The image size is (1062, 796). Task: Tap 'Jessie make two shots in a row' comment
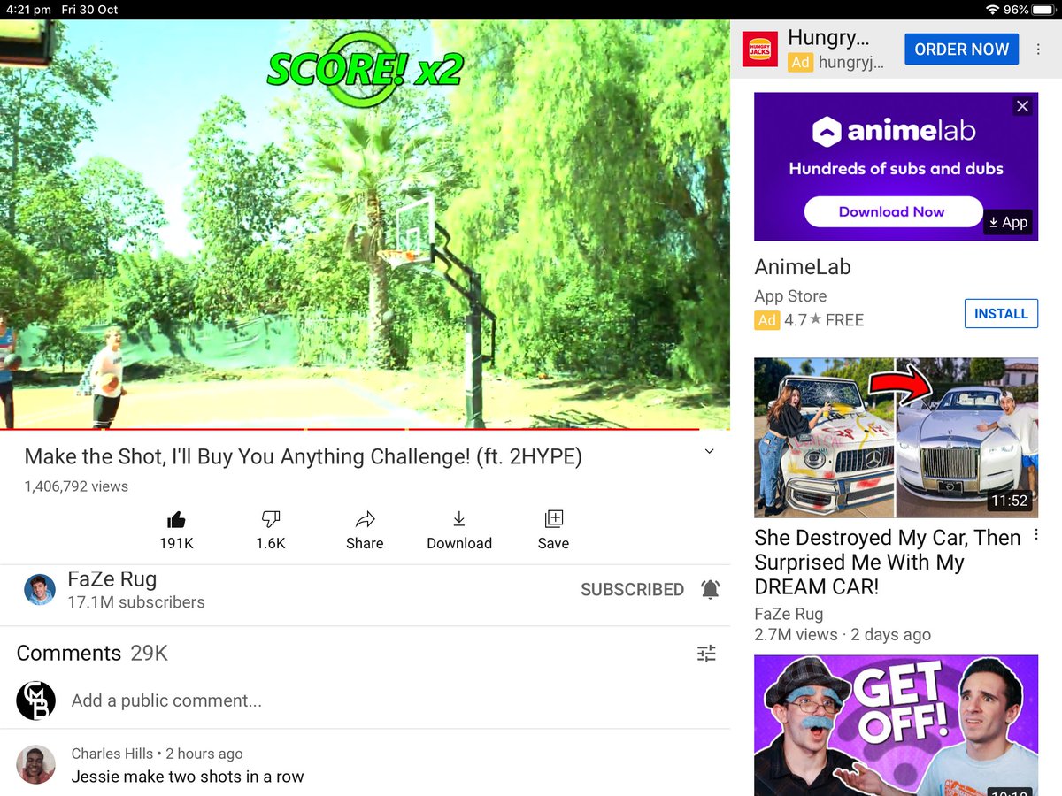tap(188, 777)
